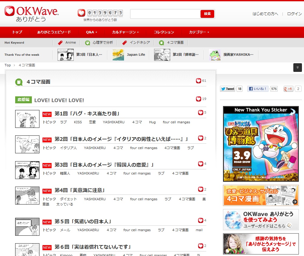Click the ログイン link

click(294, 14)
